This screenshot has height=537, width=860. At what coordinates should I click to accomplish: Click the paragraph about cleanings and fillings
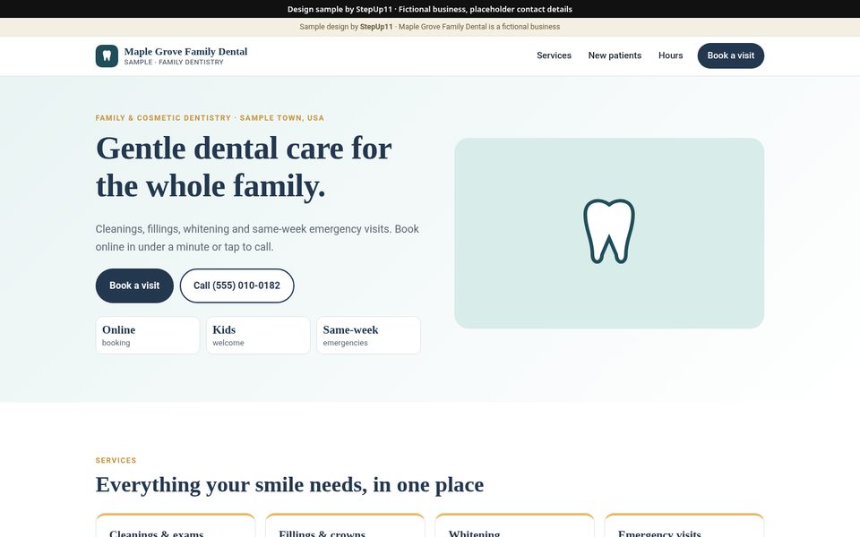[x=257, y=238]
